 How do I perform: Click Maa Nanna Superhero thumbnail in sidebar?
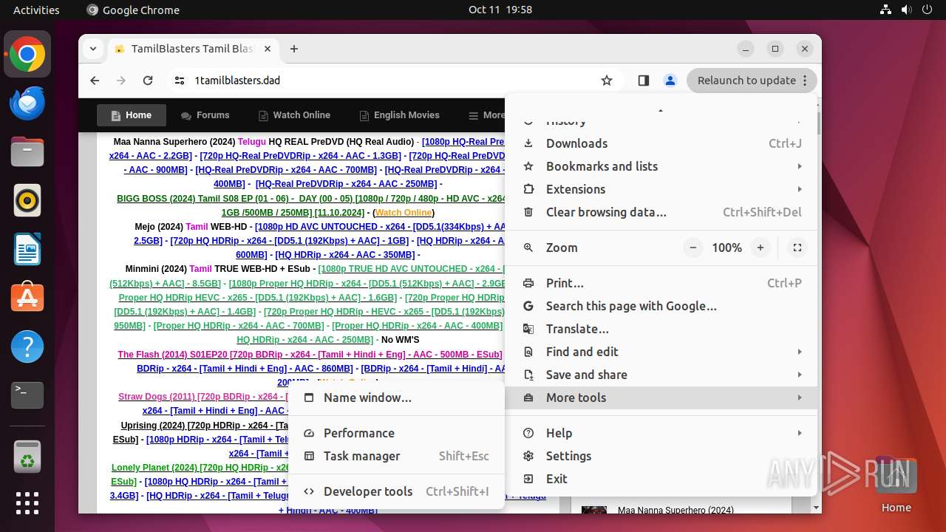point(594,510)
